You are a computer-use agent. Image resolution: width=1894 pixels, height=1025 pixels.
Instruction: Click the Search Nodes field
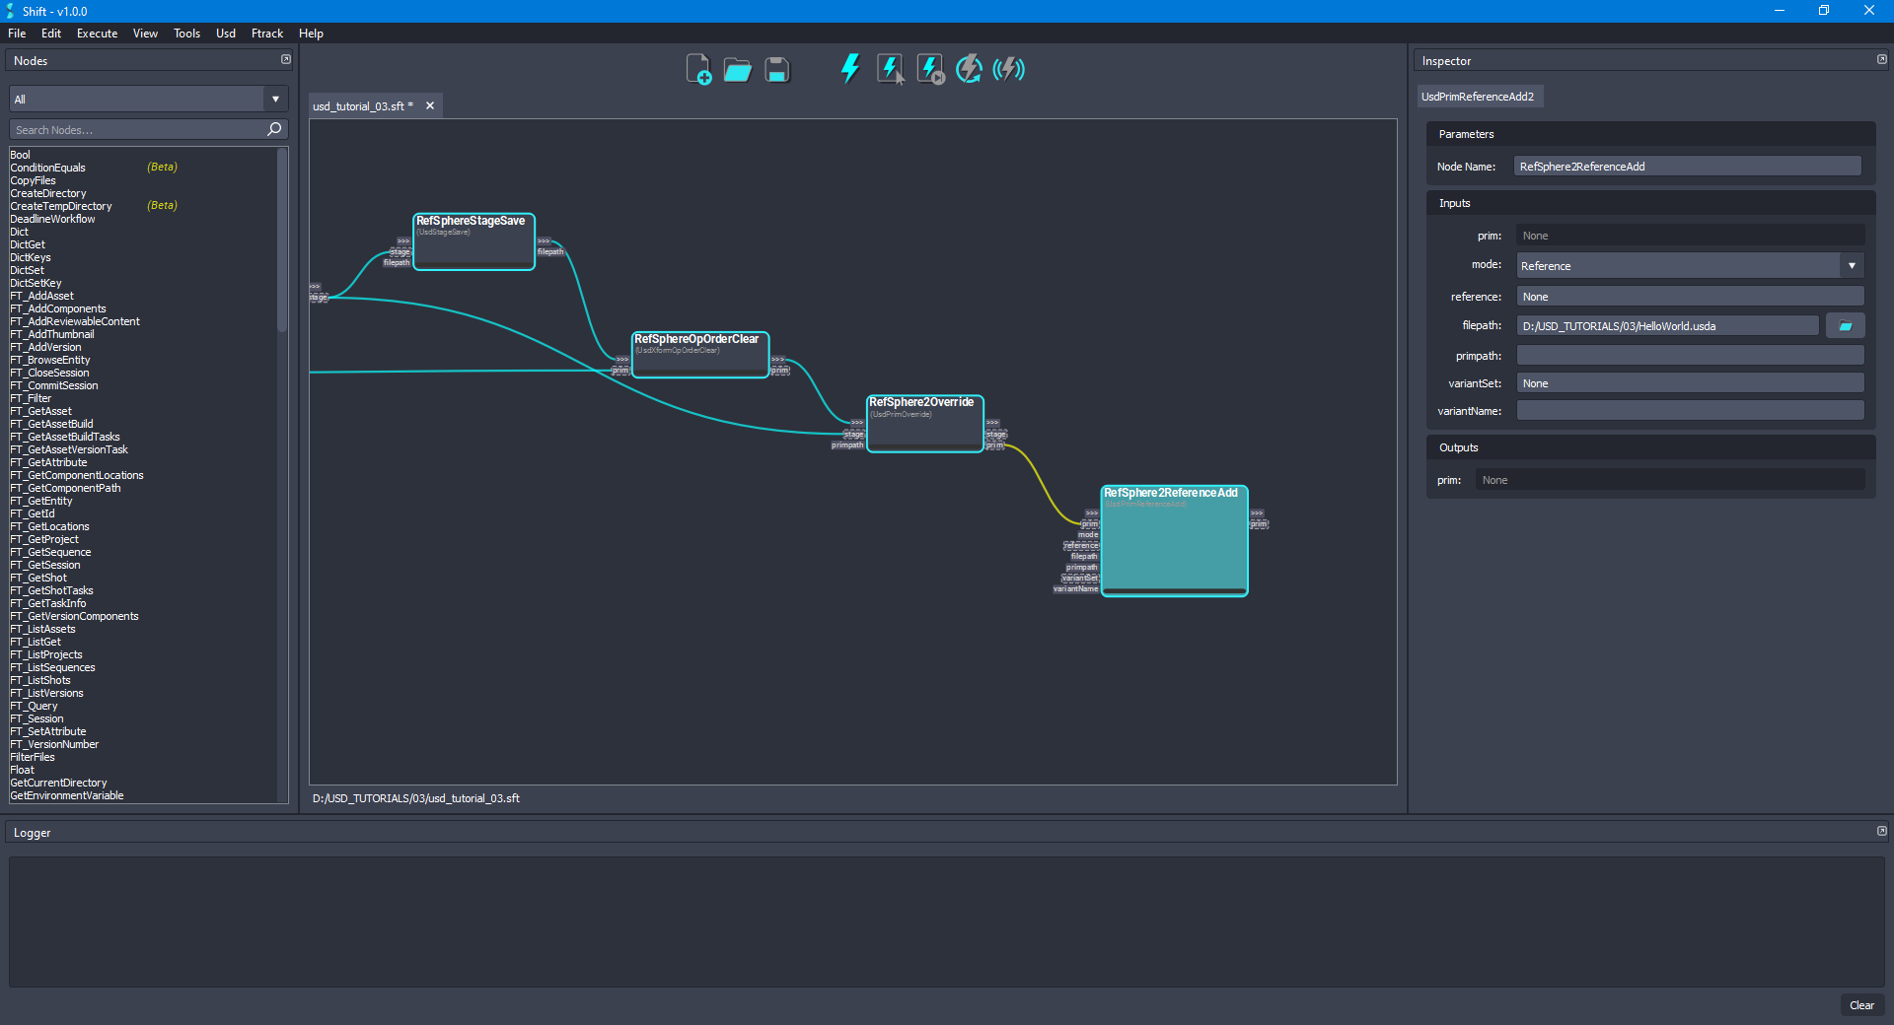[138, 129]
